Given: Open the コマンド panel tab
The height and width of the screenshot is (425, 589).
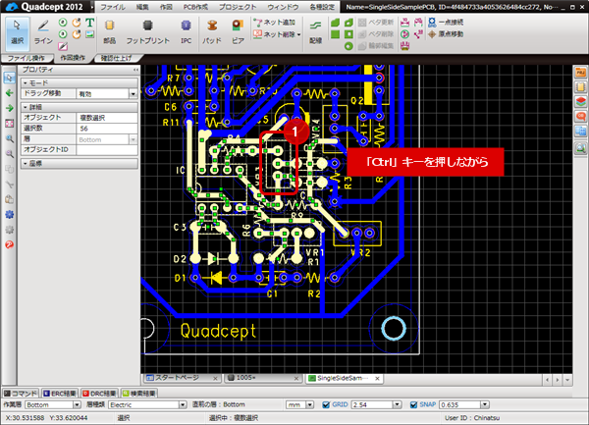Looking at the screenshot, I should pos(21,394).
